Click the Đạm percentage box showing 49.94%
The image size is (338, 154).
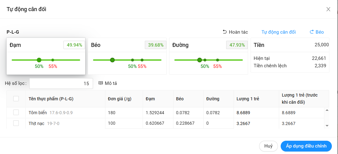[x=74, y=45]
